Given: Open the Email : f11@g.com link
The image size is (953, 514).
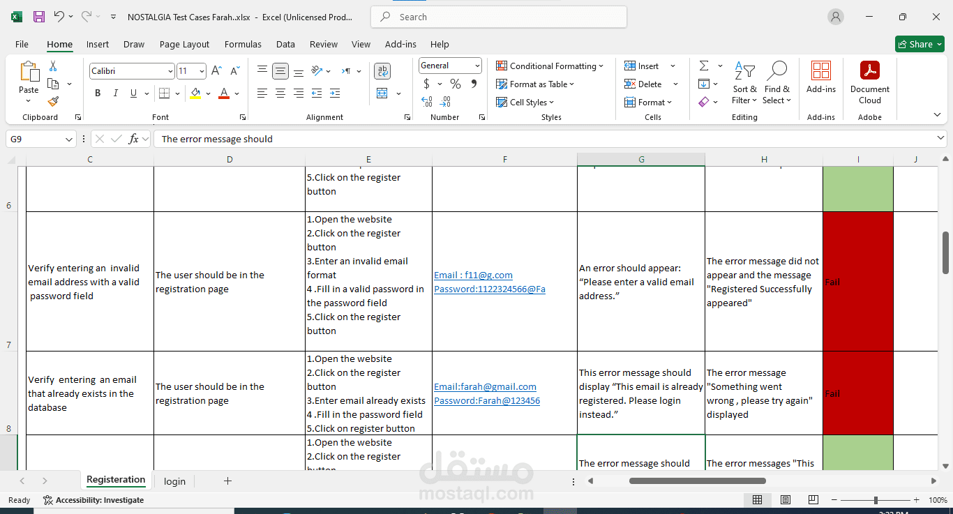Looking at the screenshot, I should click(473, 275).
